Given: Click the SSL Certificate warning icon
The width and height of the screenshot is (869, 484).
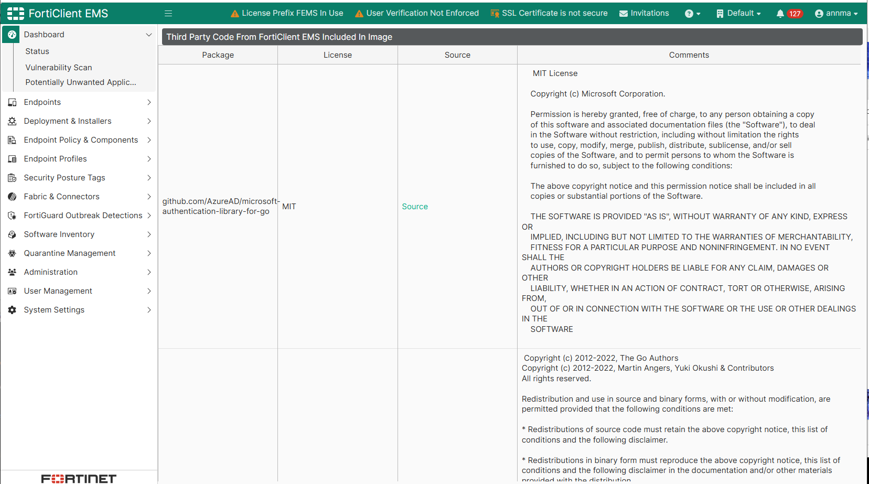Looking at the screenshot, I should pyautogui.click(x=495, y=14).
